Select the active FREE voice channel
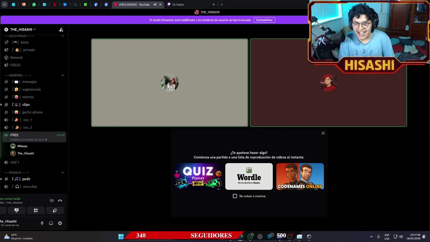The height and width of the screenshot is (242, 430). pos(34,136)
